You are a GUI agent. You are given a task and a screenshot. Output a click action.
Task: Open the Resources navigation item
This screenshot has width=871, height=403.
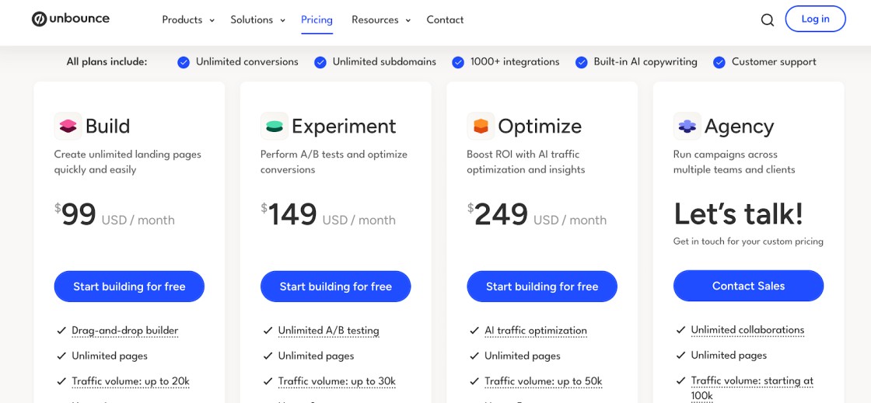375,20
